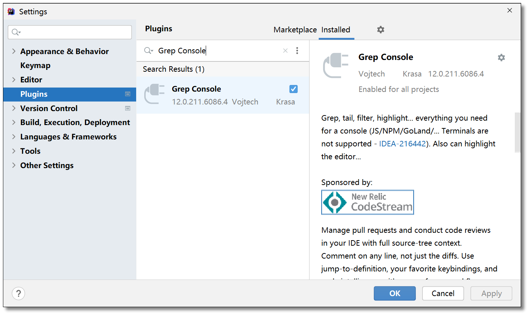Expand the Tools settings node
The image size is (527, 313).
[14, 151]
